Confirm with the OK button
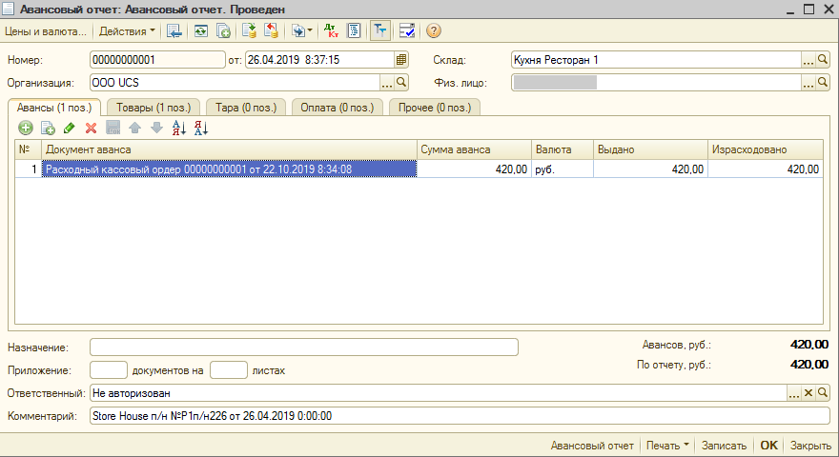839x457 pixels. [x=768, y=446]
